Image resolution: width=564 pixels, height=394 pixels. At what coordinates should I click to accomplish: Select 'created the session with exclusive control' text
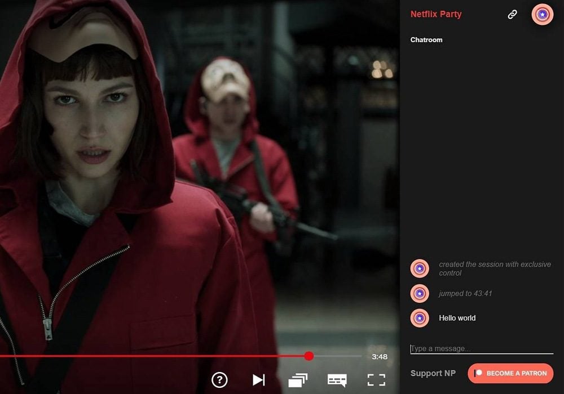pyautogui.click(x=495, y=268)
